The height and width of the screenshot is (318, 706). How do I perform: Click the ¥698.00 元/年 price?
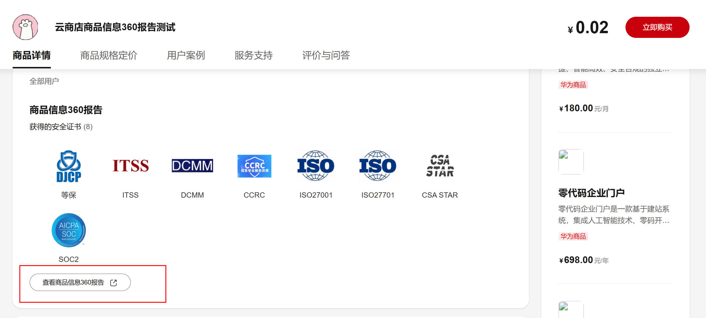[x=583, y=260]
